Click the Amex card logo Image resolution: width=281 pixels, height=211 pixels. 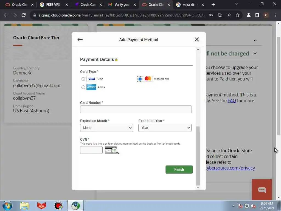[91, 87]
